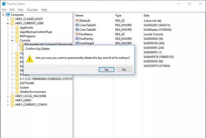Click the Lucida Console data cell
The height and width of the screenshot is (138, 206).
point(153,34)
